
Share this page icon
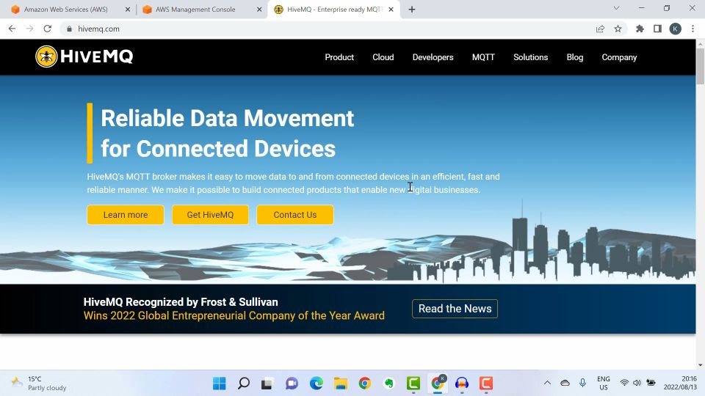[600, 29]
